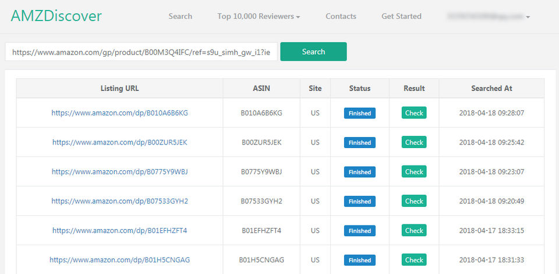Click timestamp 2018-04-17 18:33:15
The width and height of the screenshot is (559, 274).
[491, 230]
